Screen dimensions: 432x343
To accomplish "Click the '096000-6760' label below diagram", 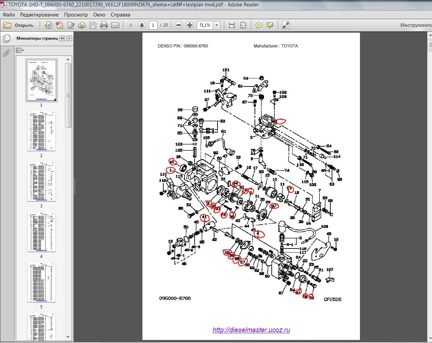I will [x=175, y=298].
